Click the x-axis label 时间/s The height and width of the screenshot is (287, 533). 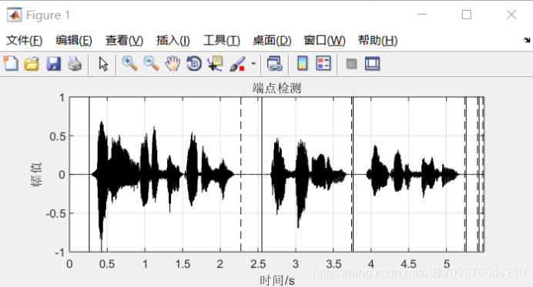(277, 281)
